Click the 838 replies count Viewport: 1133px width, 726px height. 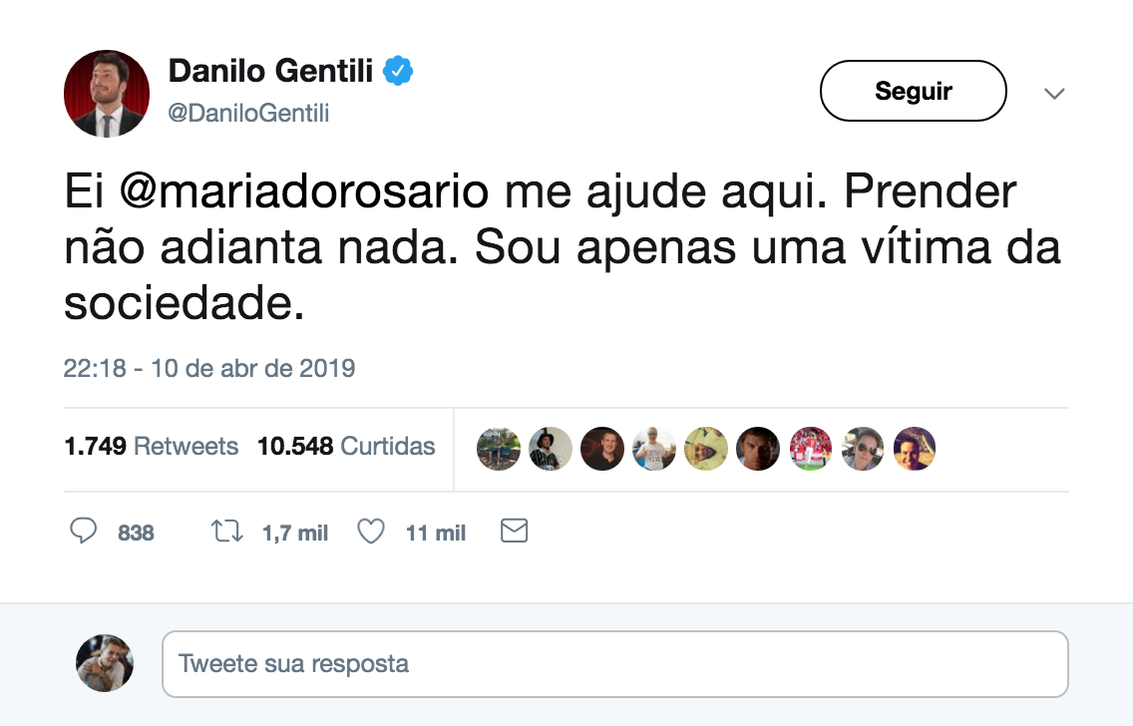click(136, 534)
